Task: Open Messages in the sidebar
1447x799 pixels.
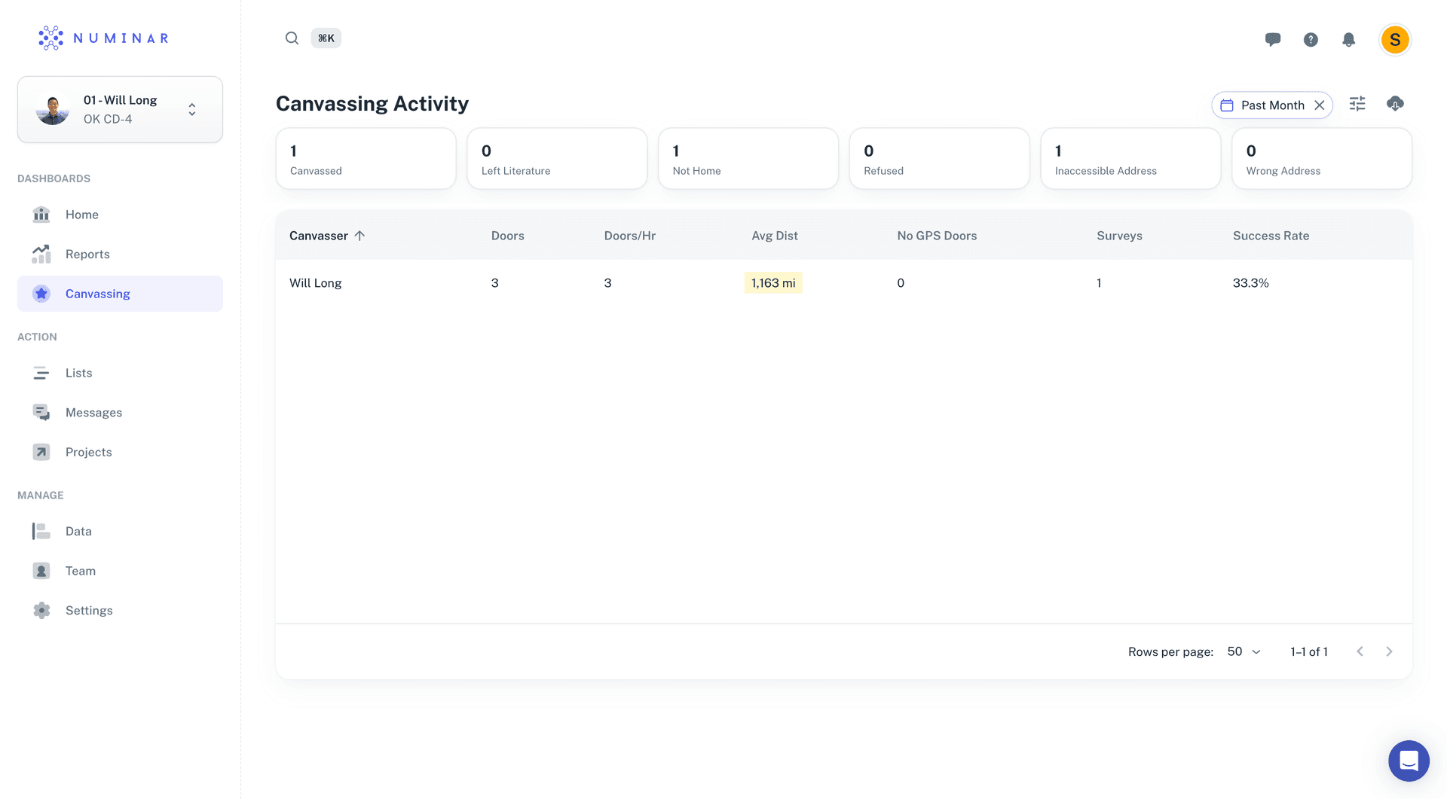Action: pos(120,412)
